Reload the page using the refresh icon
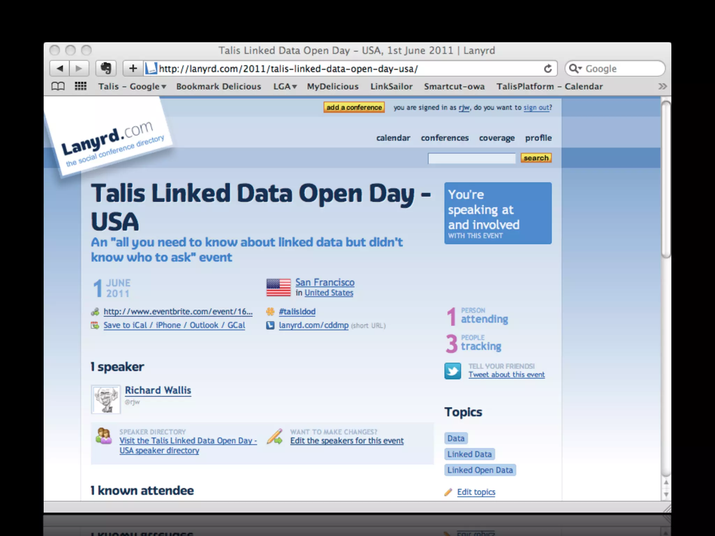This screenshot has height=536, width=715. (x=547, y=69)
